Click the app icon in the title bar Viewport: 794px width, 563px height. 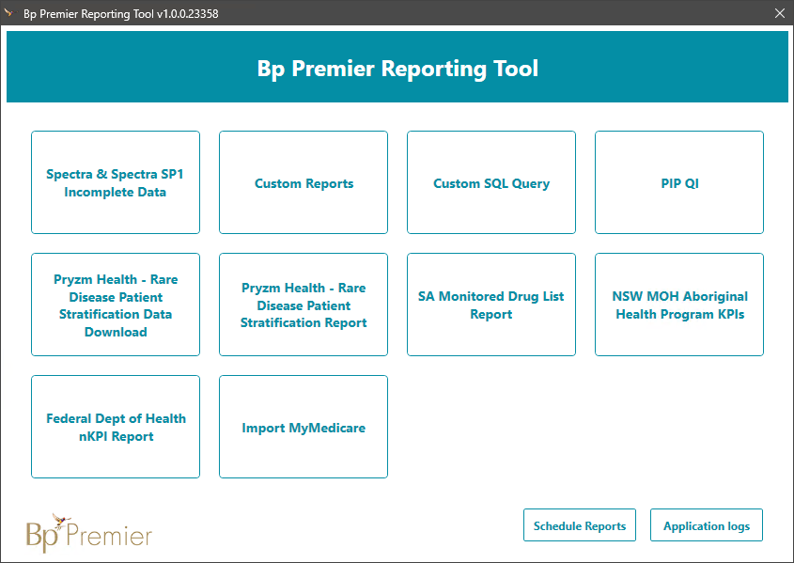coord(9,12)
